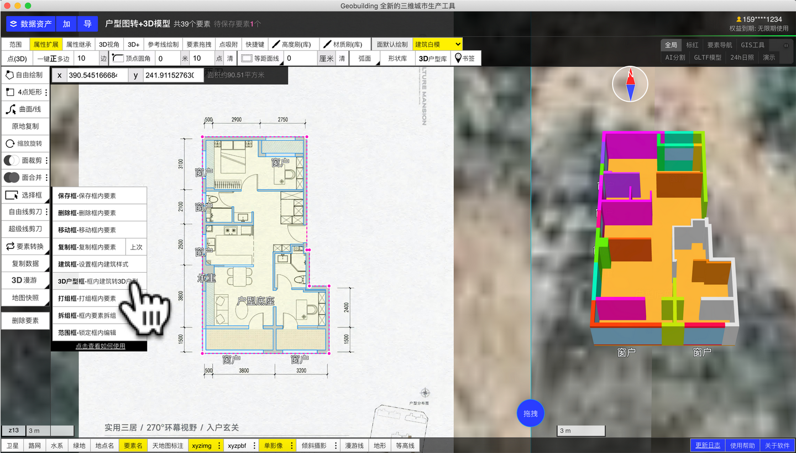Toggle the 点吸附 point snapping option
Viewport: 796px width, 453px height.
(x=228, y=44)
